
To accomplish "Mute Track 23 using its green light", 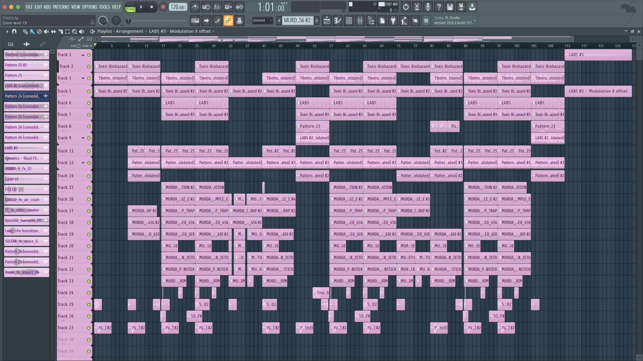I will click(x=89, y=281).
